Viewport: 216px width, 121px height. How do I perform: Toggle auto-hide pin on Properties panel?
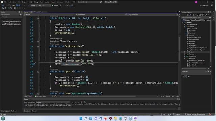(x=208, y=71)
